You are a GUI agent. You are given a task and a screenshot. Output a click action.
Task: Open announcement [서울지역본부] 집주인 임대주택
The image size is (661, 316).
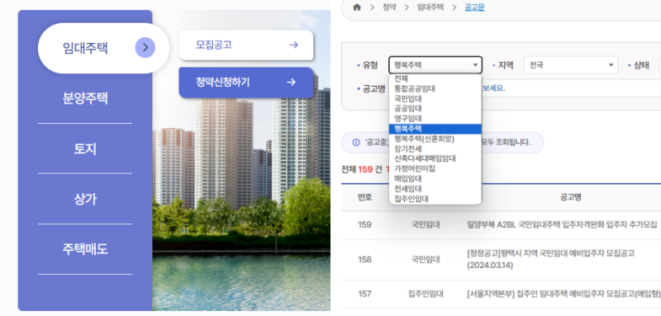pyautogui.click(x=564, y=294)
